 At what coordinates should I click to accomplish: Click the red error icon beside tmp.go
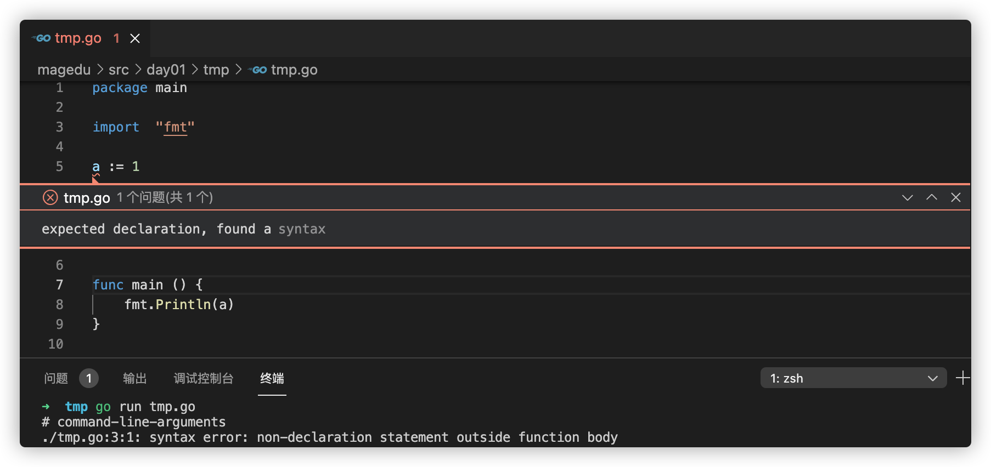(x=50, y=197)
